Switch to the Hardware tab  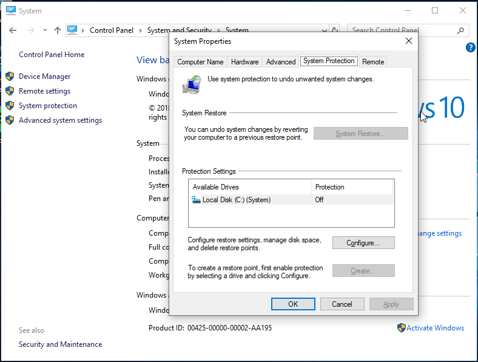click(245, 62)
